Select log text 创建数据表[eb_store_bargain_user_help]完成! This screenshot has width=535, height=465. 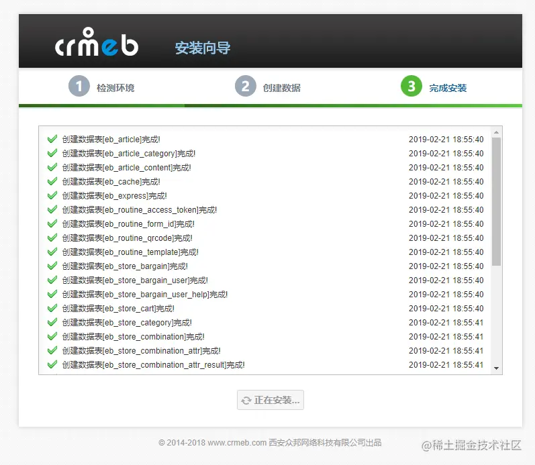coord(145,295)
